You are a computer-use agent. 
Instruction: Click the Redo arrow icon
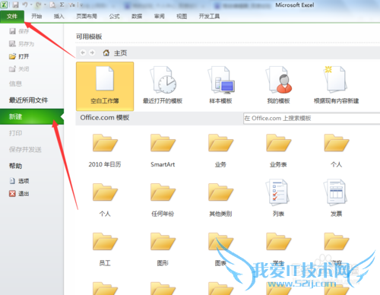tap(39, 5)
